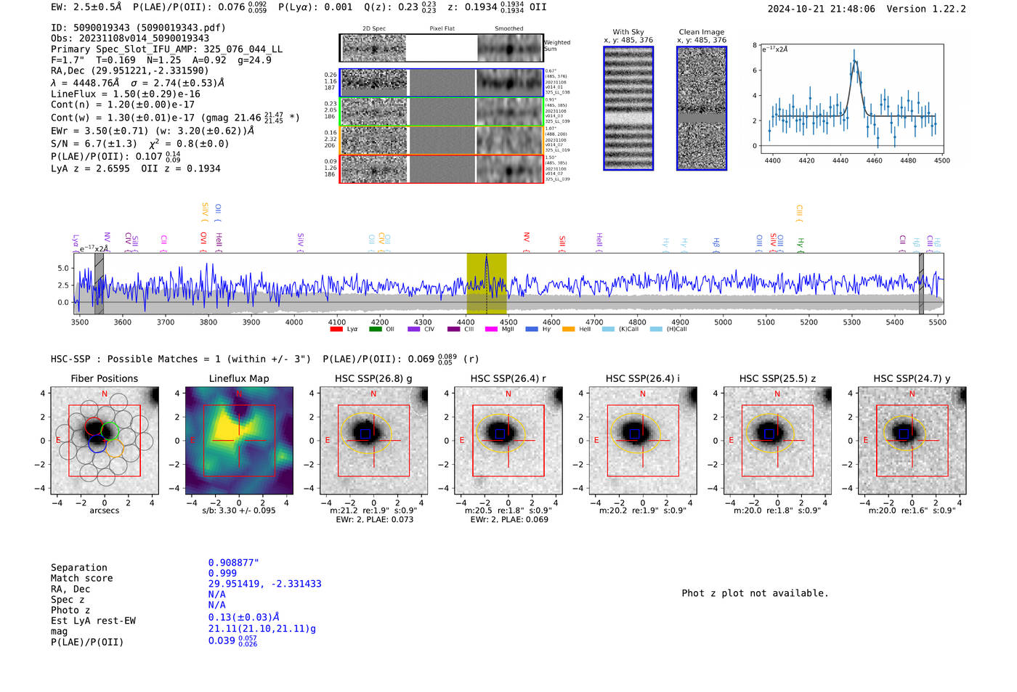Select the HSC SSP(25.5) z cutout
This screenshot has height=692, width=1017.
[x=777, y=441]
